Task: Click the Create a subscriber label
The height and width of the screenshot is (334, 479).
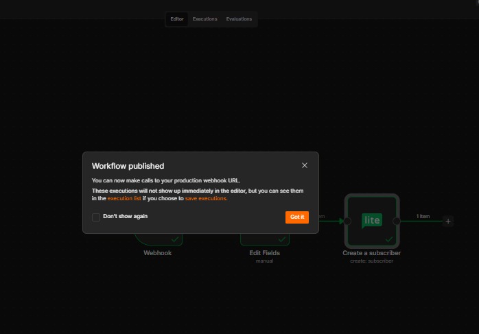Action: [x=371, y=253]
